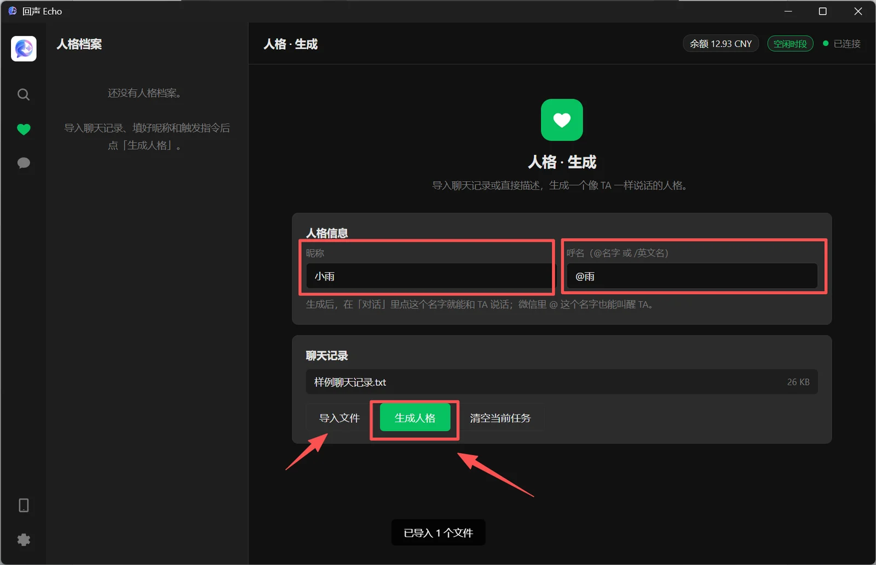Click the 聊天记录 section title
Viewport: 876px width, 565px height.
pos(327,356)
